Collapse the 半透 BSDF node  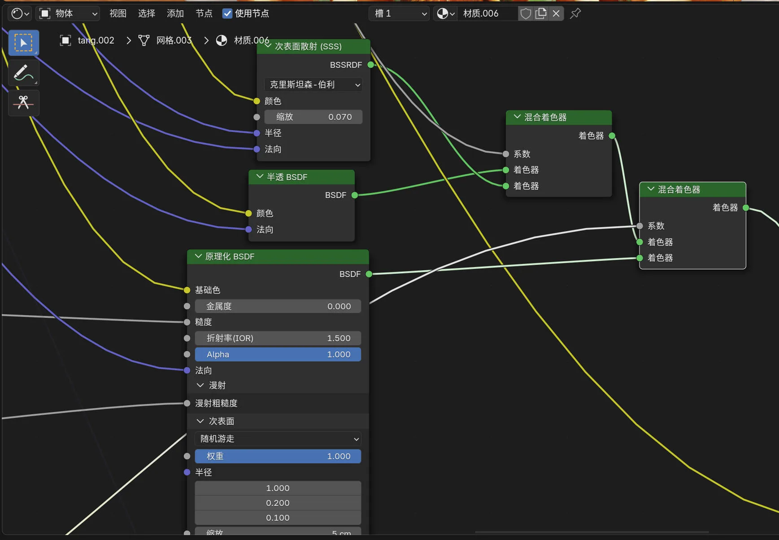[260, 176]
